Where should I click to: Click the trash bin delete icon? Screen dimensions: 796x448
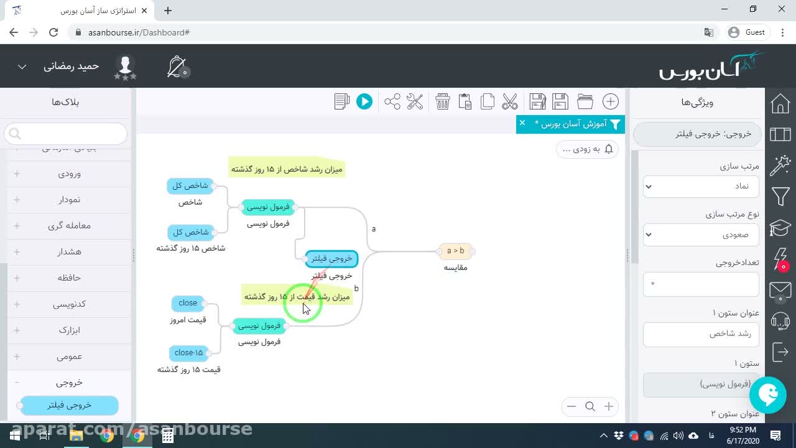click(443, 101)
